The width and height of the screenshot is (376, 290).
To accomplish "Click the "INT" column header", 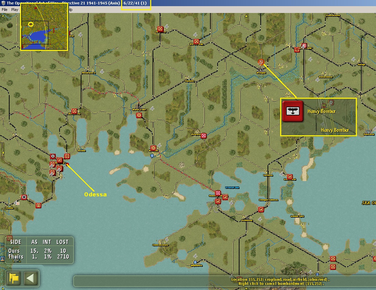I will pos(47,242).
